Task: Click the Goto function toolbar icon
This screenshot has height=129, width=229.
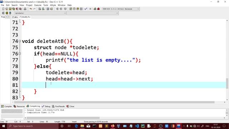Action: click(48, 9)
